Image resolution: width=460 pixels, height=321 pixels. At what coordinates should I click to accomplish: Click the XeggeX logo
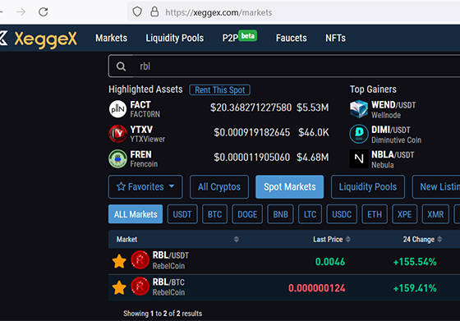[x=39, y=39]
